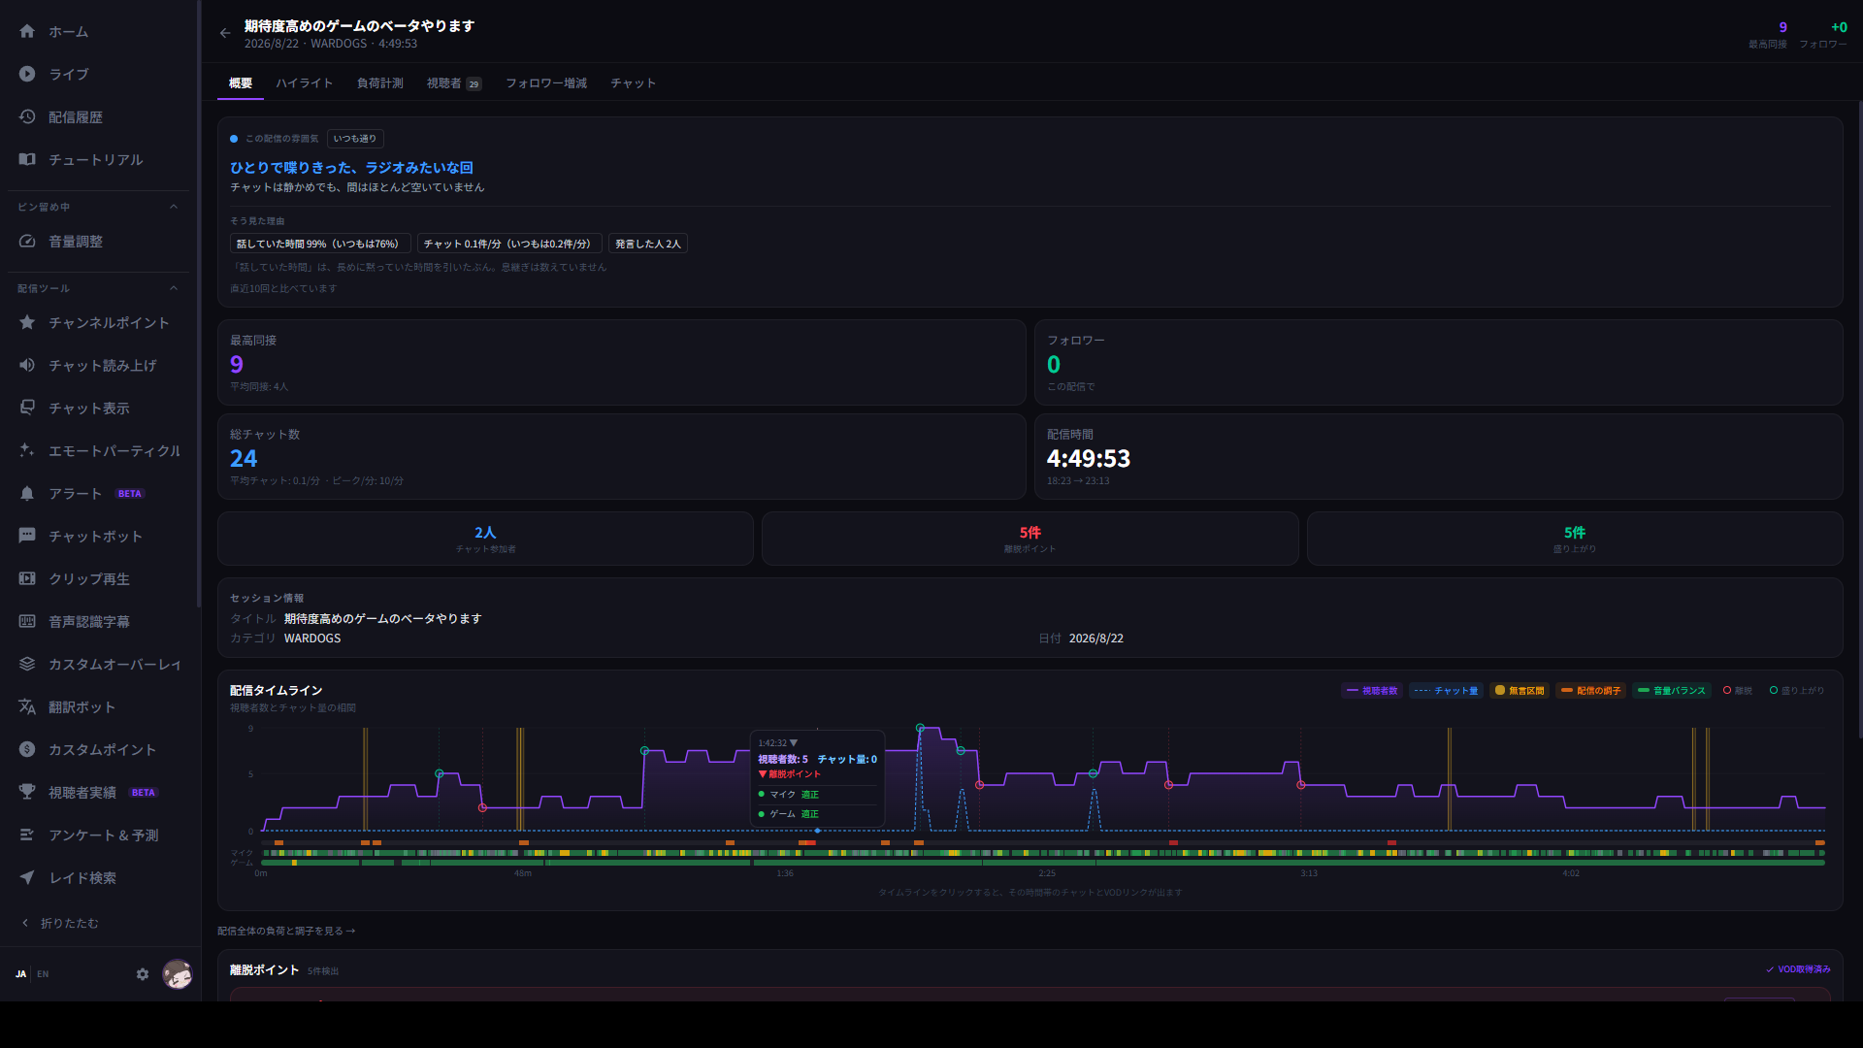
Task: Open チャット読み上げ speaker icon
Action: [27, 365]
